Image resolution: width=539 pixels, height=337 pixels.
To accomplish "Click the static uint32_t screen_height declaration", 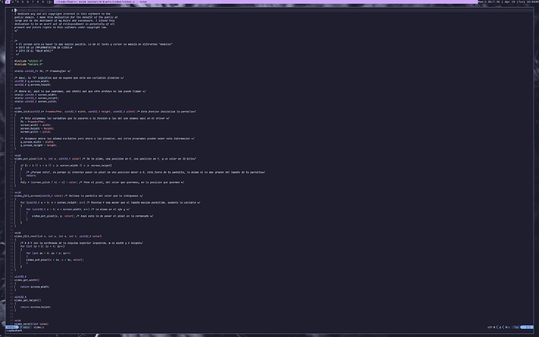I will click(x=37, y=98).
